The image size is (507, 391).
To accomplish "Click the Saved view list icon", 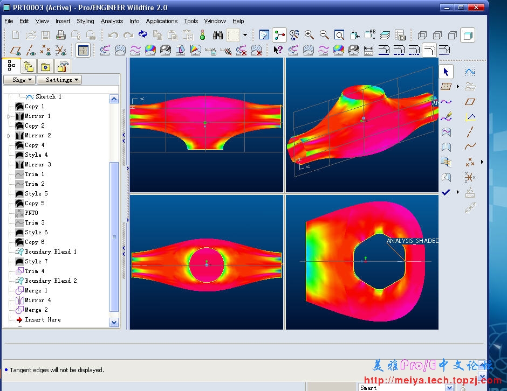I will 369,35.
